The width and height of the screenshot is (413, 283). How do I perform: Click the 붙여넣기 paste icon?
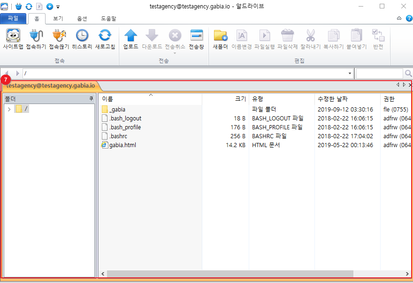tap(356, 39)
